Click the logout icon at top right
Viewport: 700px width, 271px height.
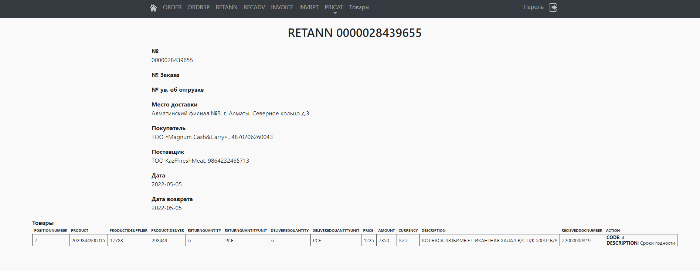point(553,7)
